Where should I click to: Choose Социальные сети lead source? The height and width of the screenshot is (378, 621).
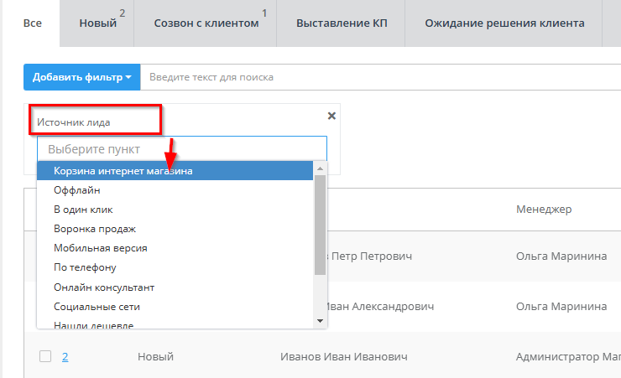96,306
